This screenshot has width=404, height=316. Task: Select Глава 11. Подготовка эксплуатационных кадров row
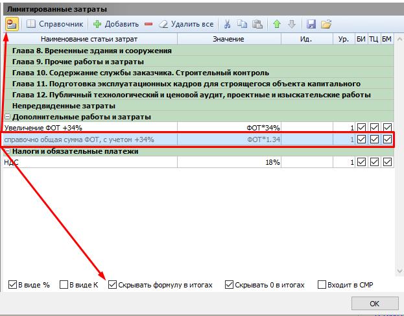click(x=198, y=84)
